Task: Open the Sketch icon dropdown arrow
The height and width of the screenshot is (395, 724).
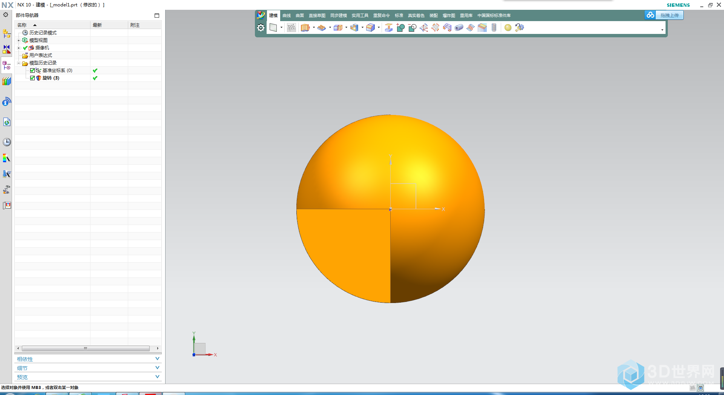Action: click(x=281, y=28)
